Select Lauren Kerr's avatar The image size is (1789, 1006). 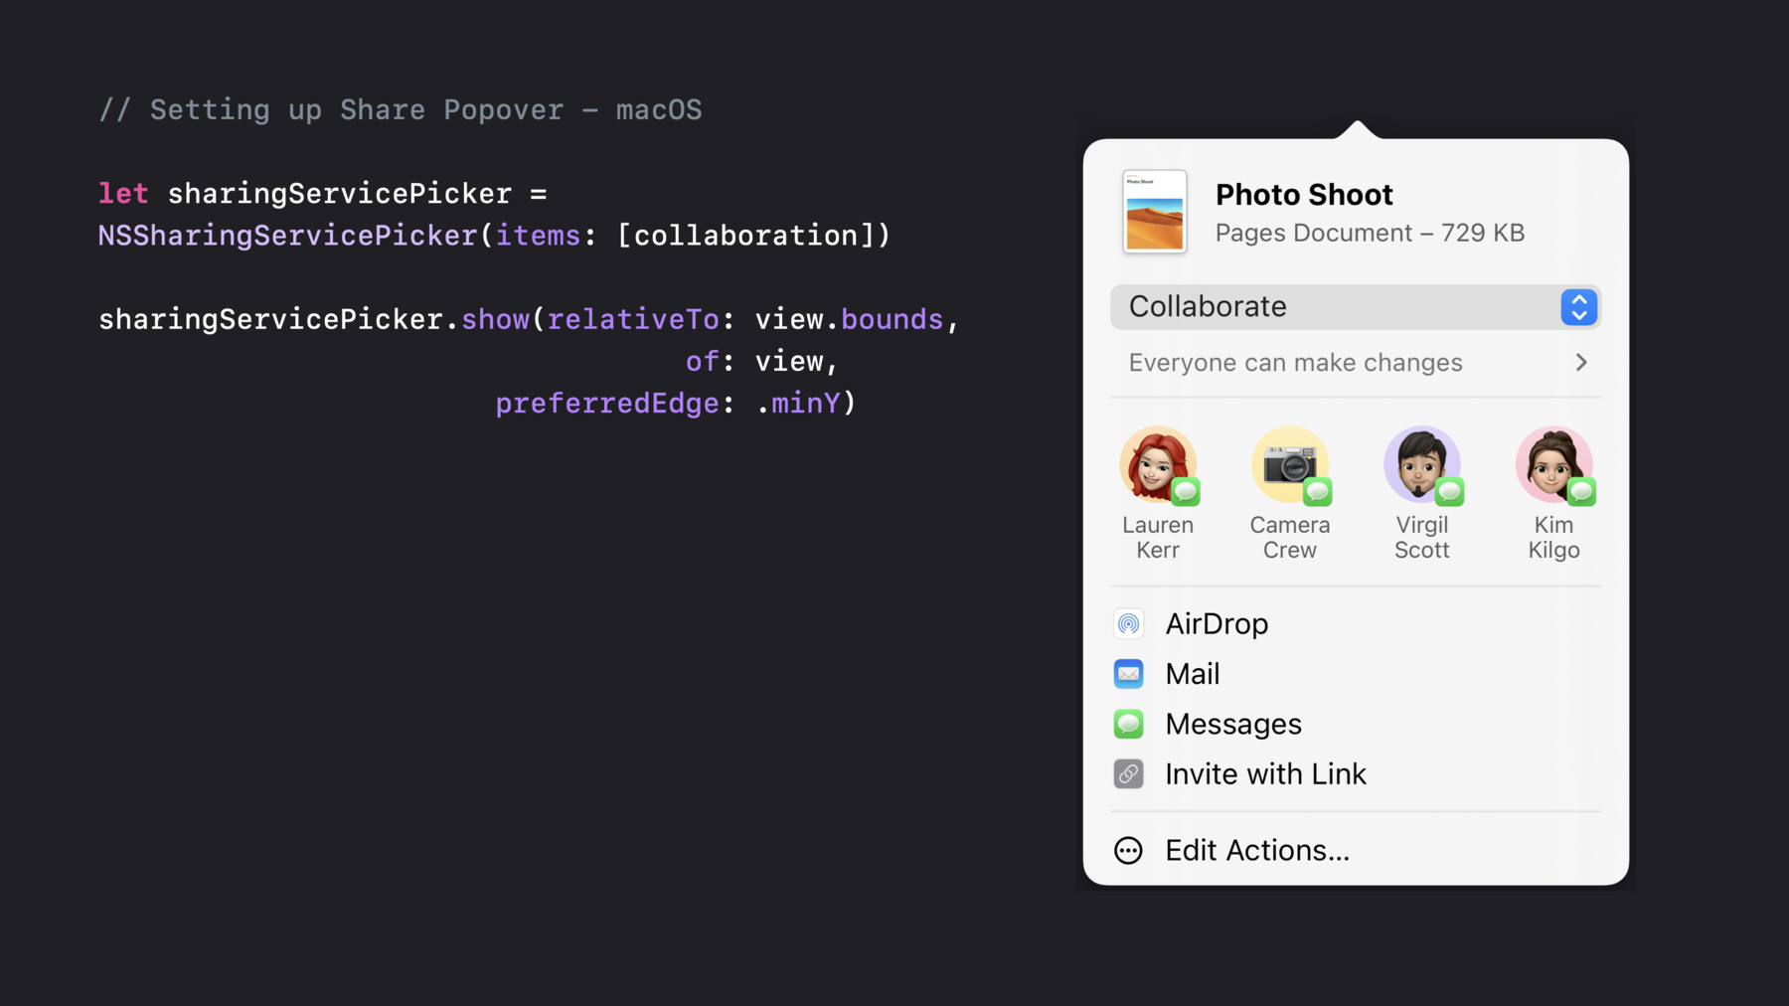click(x=1158, y=464)
